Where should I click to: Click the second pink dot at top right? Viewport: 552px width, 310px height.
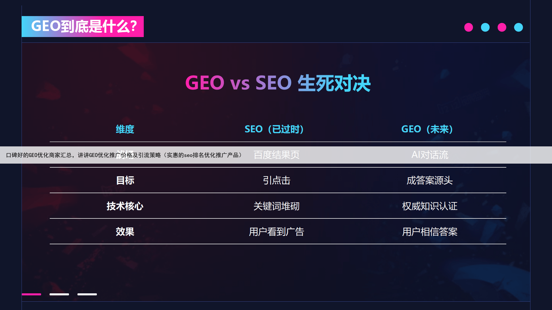(x=502, y=27)
